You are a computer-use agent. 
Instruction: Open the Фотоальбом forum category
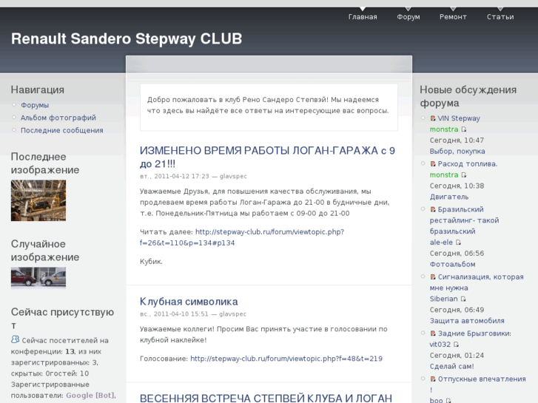453,264
